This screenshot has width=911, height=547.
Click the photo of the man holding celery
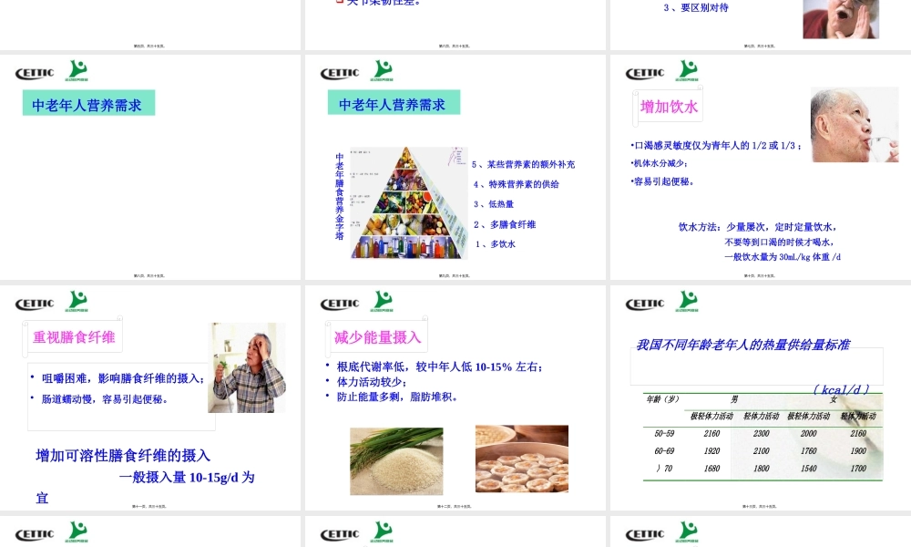(x=246, y=366)
